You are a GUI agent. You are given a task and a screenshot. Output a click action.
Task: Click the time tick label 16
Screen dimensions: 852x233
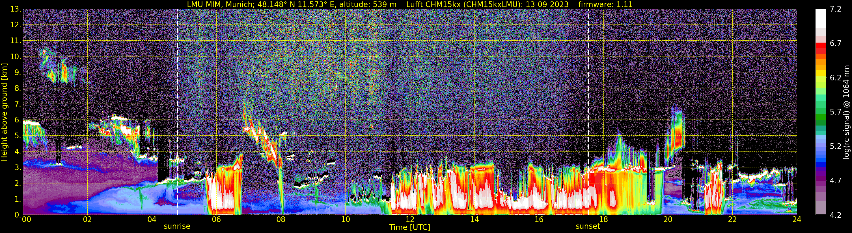539,219
